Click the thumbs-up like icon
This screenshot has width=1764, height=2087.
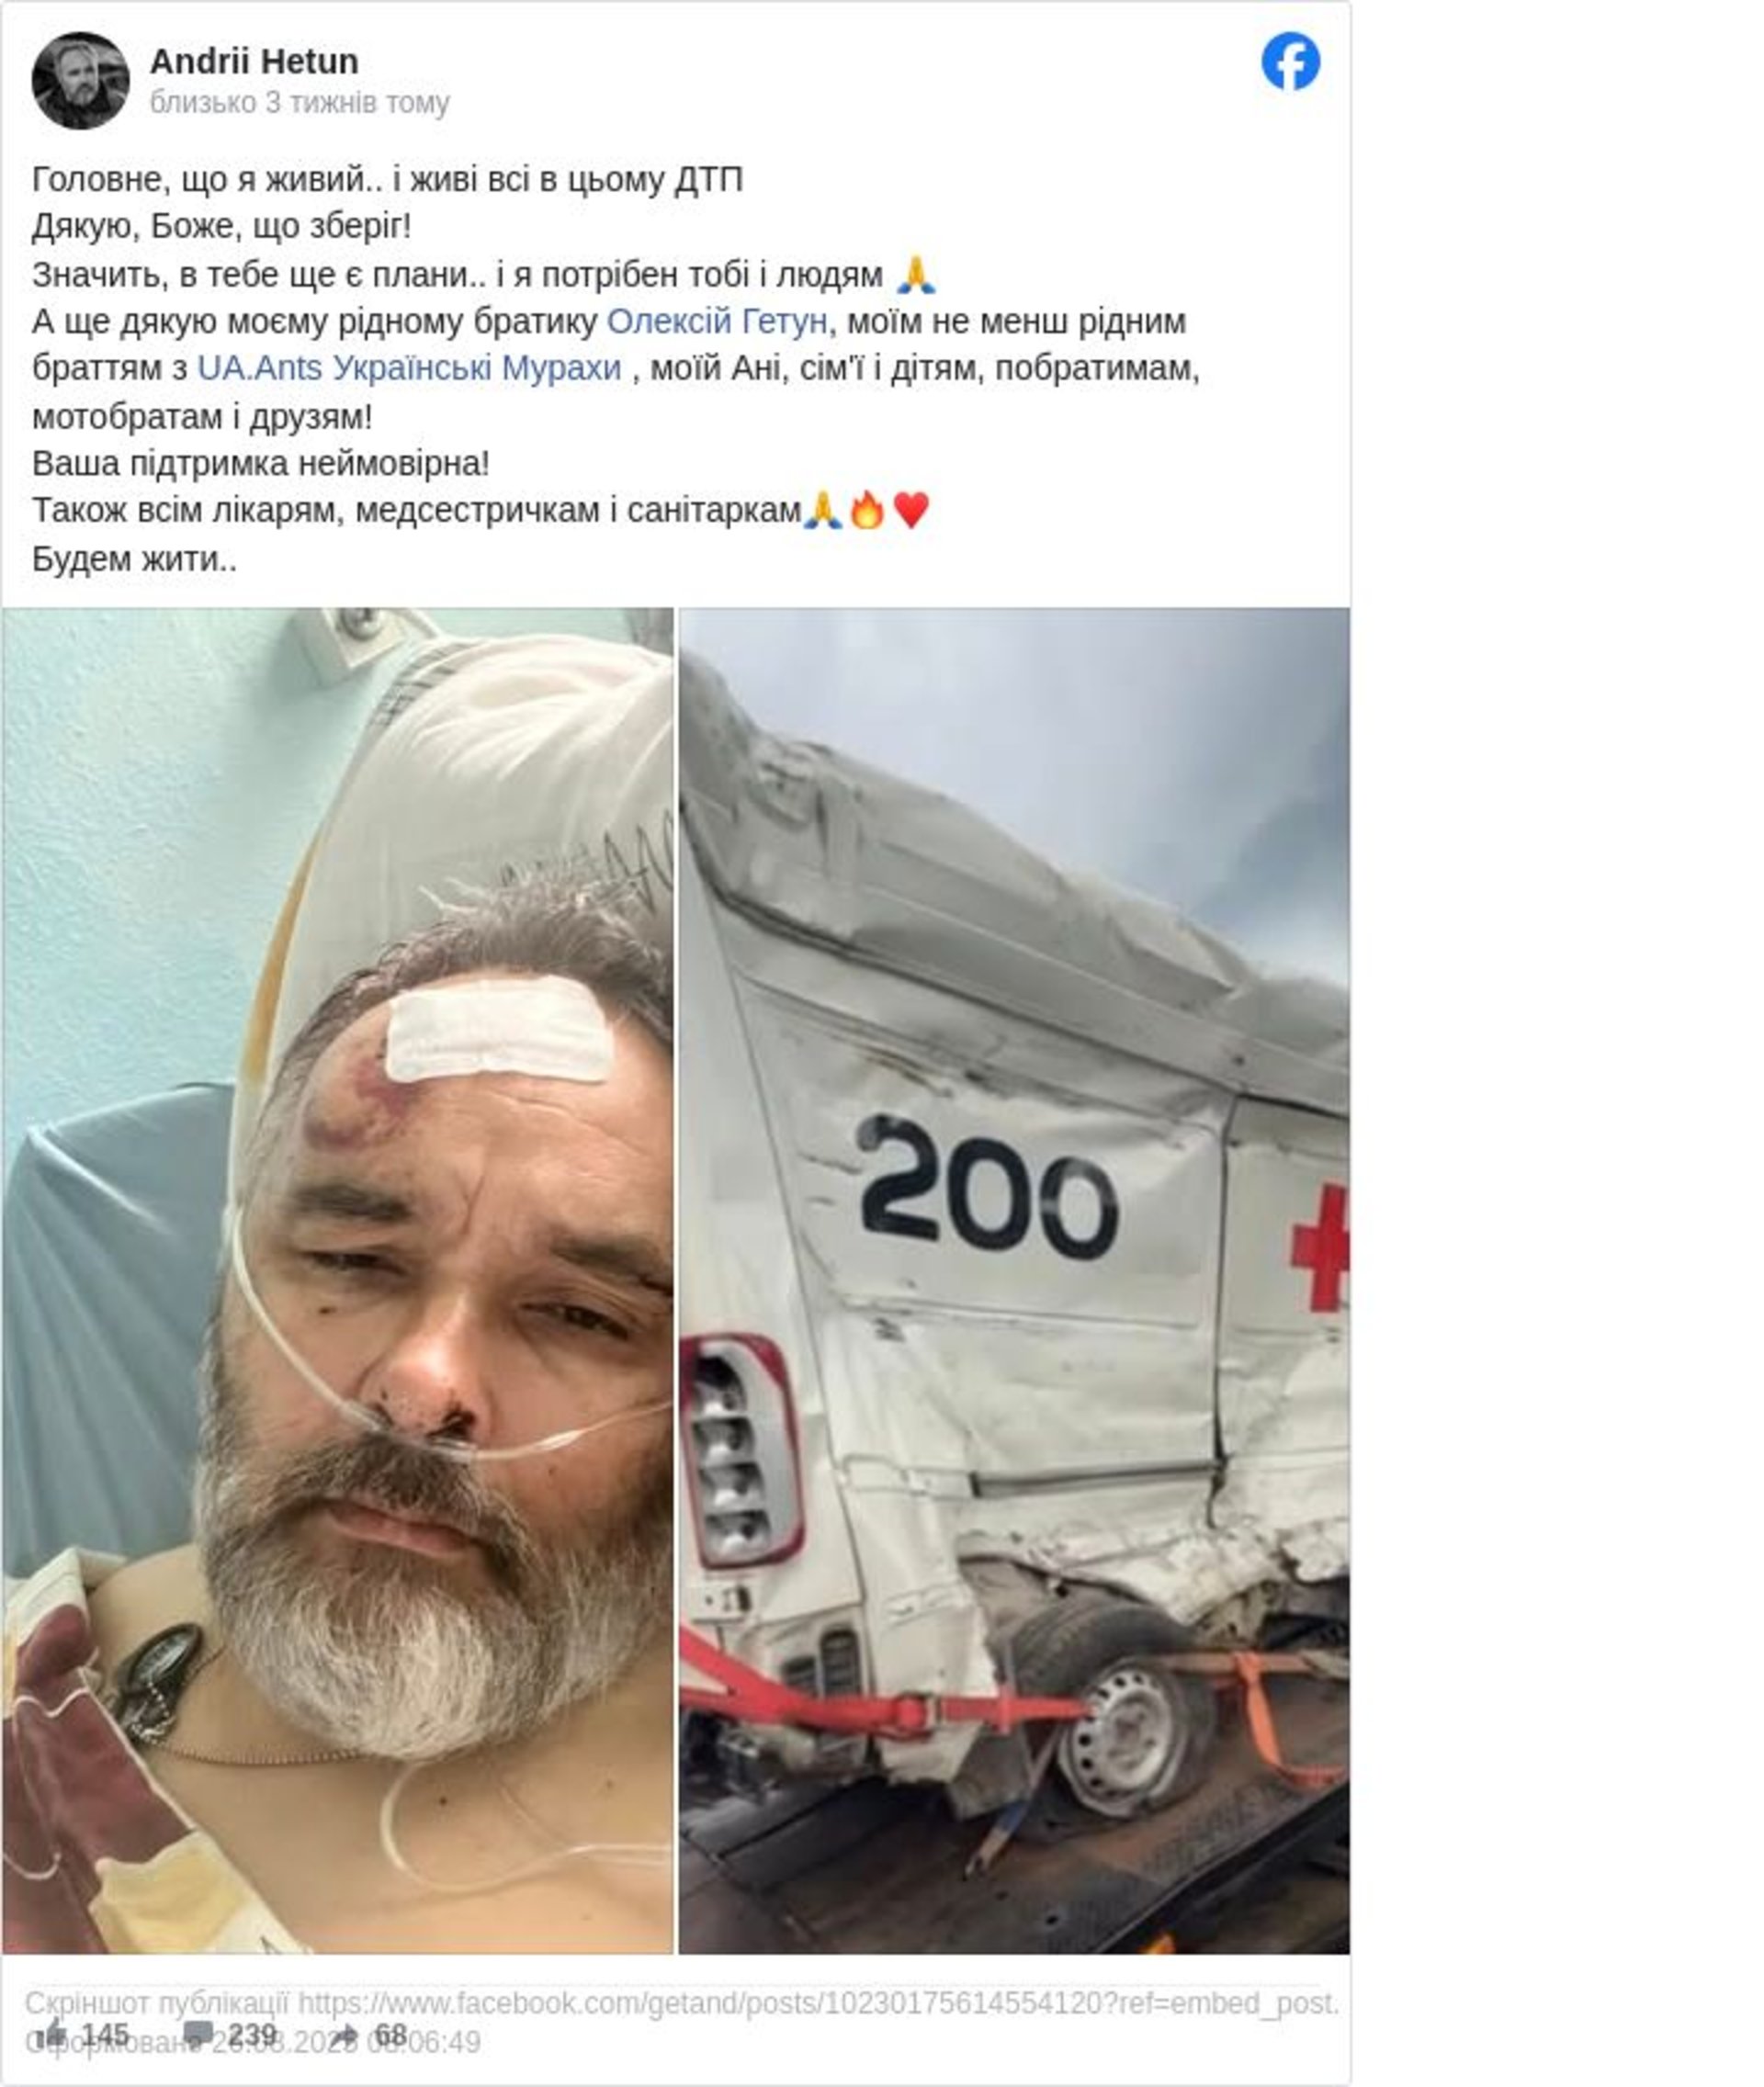click(x=51, y=2034)
